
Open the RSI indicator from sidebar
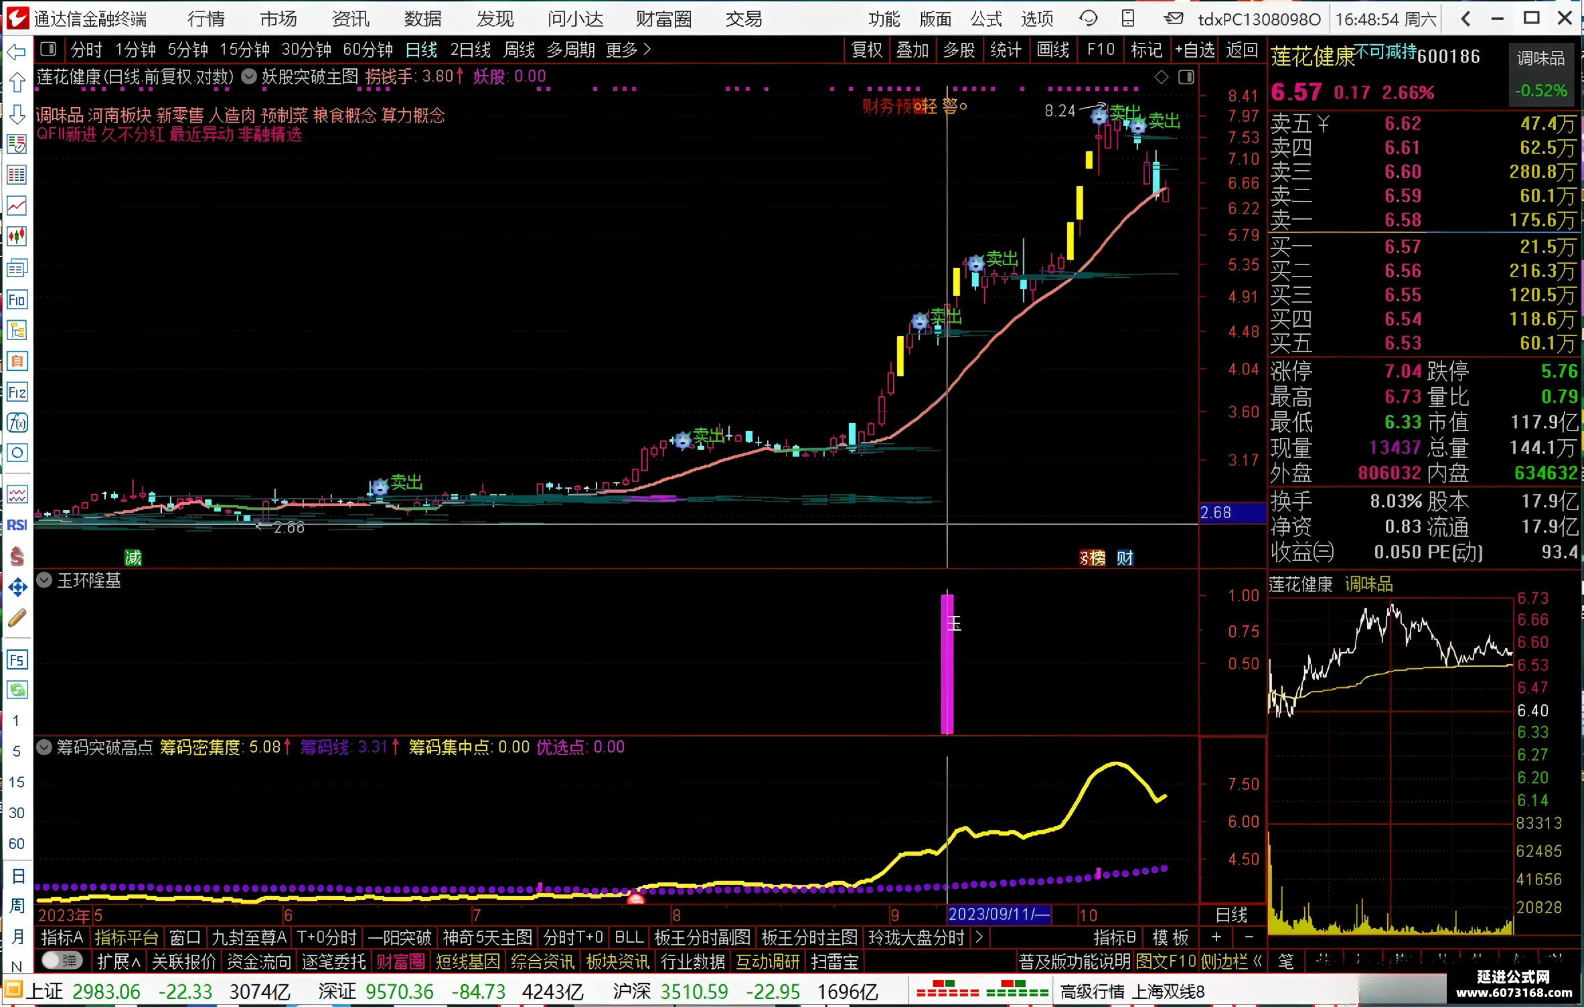pyautogui.click(x=17, y=525)
